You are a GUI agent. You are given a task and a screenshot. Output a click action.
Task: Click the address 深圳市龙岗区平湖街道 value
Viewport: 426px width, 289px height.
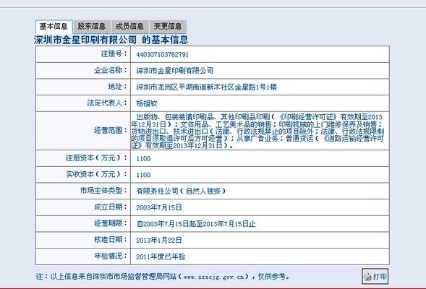click(x=206, y=87)
